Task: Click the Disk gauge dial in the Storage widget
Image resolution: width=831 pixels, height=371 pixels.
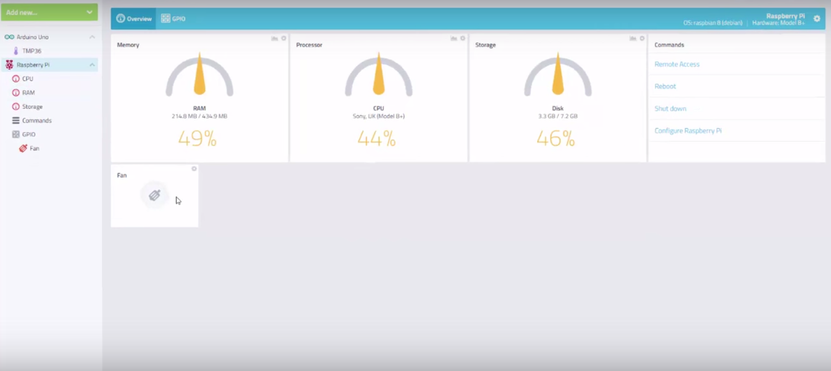Action: click(x=557, y=75)
